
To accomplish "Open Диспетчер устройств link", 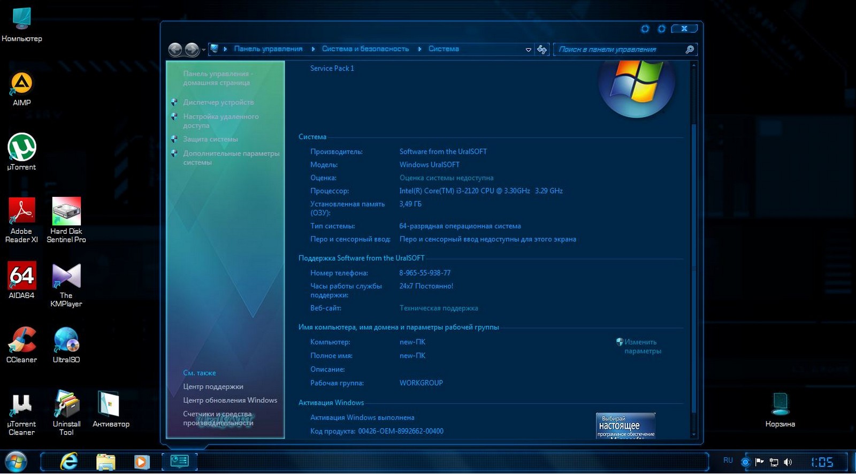I will [218, 102].
